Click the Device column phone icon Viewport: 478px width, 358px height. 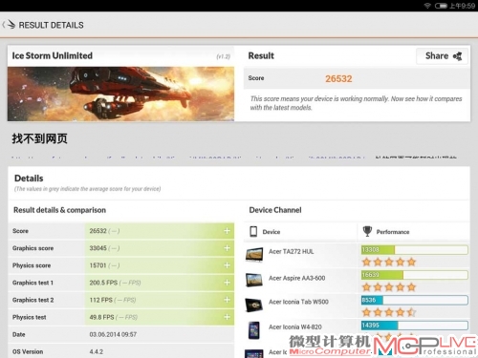click(x=253, y=231)
